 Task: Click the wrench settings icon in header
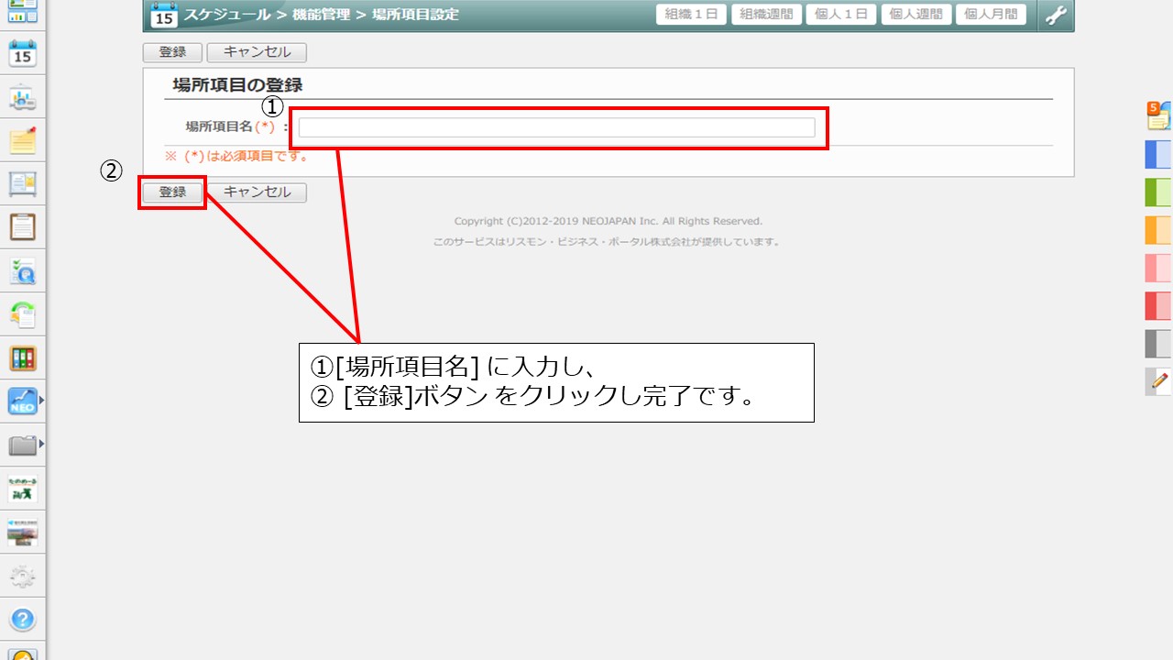click(x=1056, y=15)
